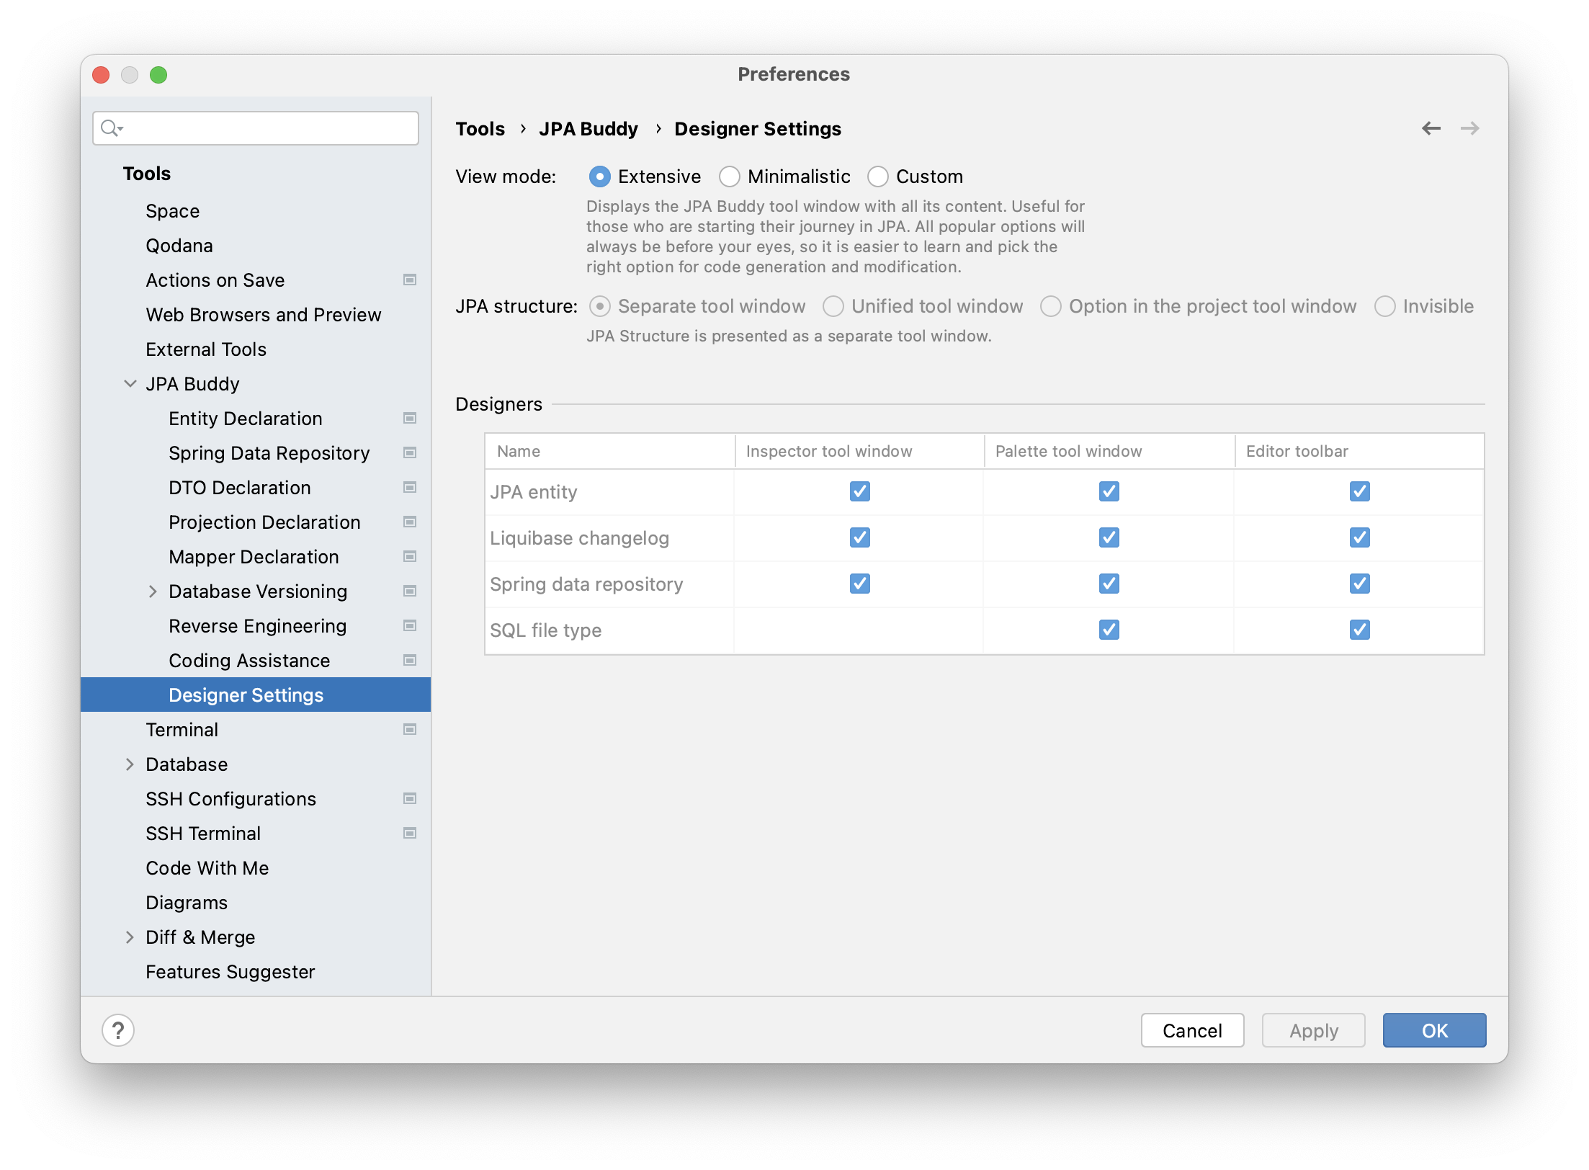
Task: Click the icon beside SSH Configurations
Action: click(x=409, y=798)
